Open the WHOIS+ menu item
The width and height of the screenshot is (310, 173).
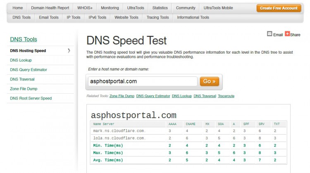tap(85, 8)
